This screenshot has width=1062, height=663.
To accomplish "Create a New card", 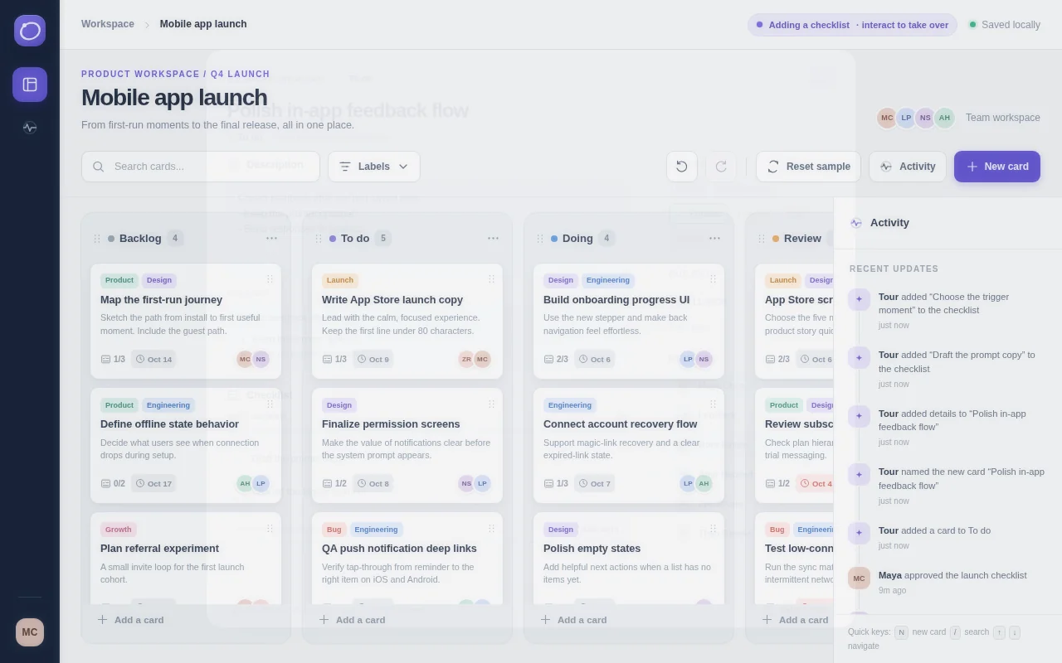I will 997,167.
